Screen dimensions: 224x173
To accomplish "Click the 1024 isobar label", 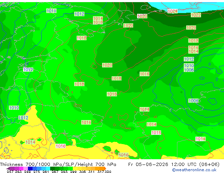I will coord(172,11).
